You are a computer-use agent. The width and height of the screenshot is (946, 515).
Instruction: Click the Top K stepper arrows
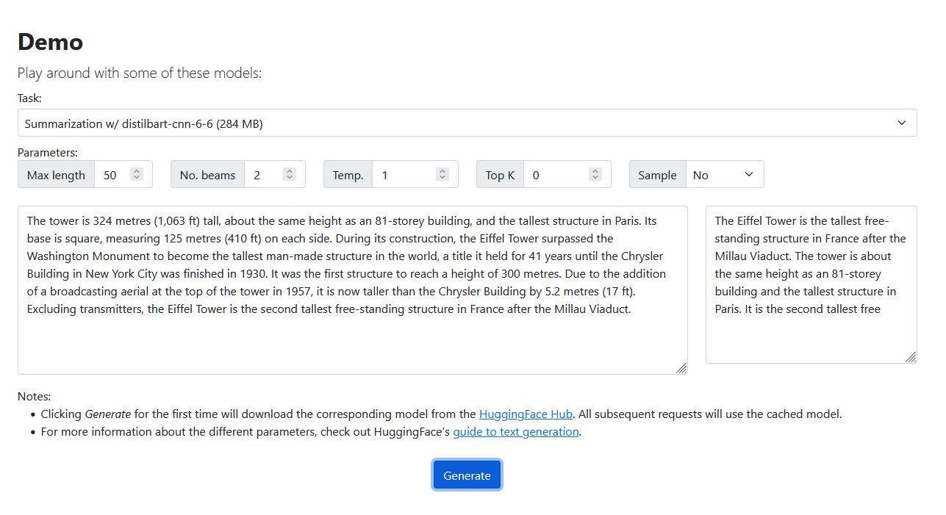595,174
